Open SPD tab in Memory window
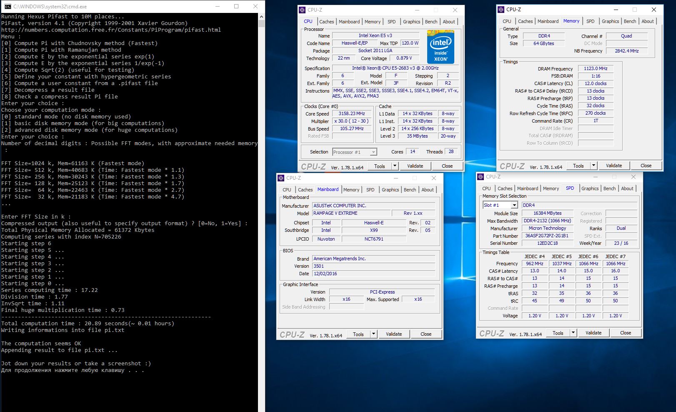The image size is (676, 412). pyautogui.click(x=591, y=21)
